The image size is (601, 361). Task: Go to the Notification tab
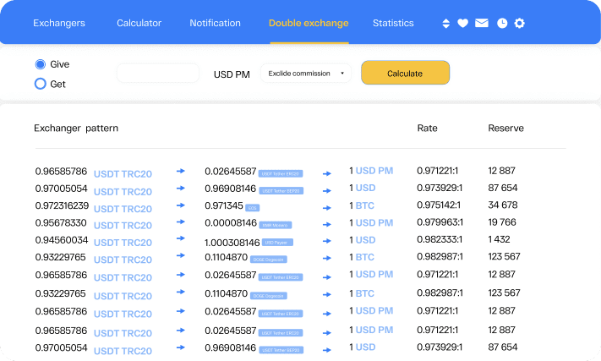coord(215,24)
